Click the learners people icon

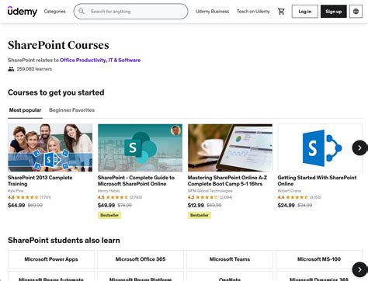pyautogui.click(x=11, y=69)
